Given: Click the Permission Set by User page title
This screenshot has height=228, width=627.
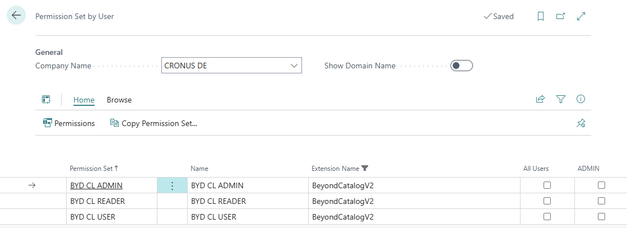Looking at the screenshot, I should point(75,16).
